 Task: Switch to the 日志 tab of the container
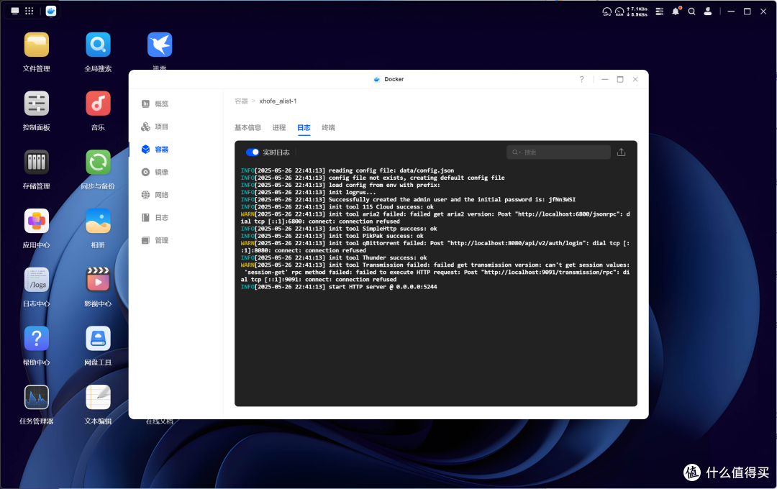[304, 127]
